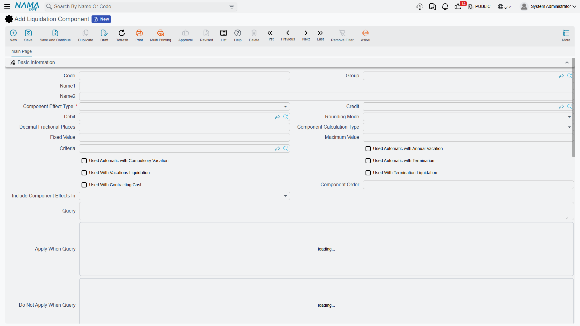Open the notifications bell icon

445,7
